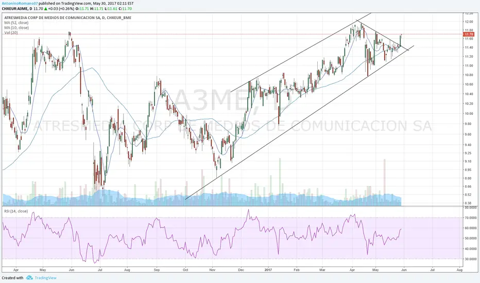480x283 pixels.
Task: Click the H:11.71 high price value
Action: 96,9
